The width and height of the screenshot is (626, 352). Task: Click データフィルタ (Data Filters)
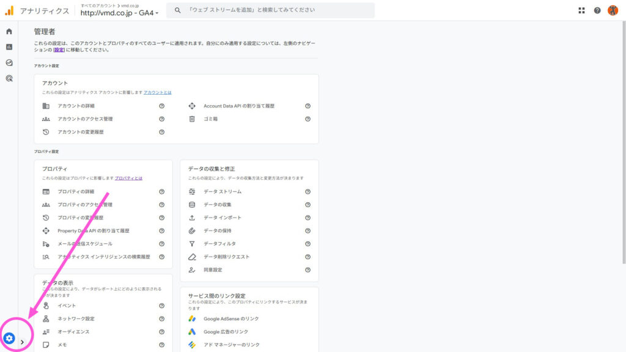[223, 243]
